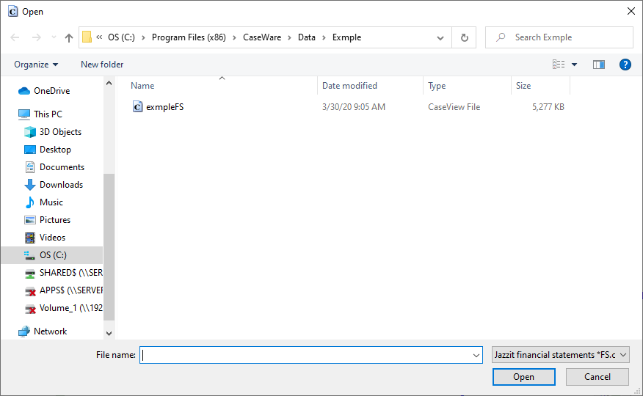Viewport: 643px width, 396px height.
Task: Show the preview pane
Action: click(599, 65)
